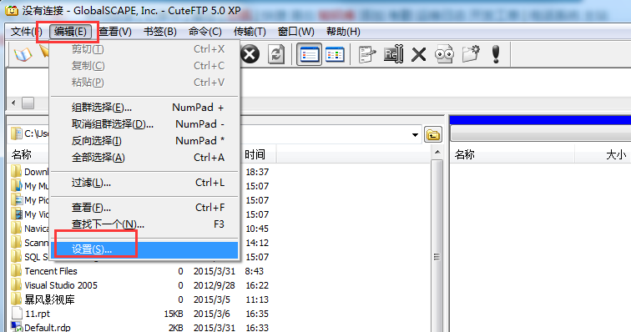Open the 命令(C) menu
This screenshot has width=631, height=332.
[x=204, y=32]
